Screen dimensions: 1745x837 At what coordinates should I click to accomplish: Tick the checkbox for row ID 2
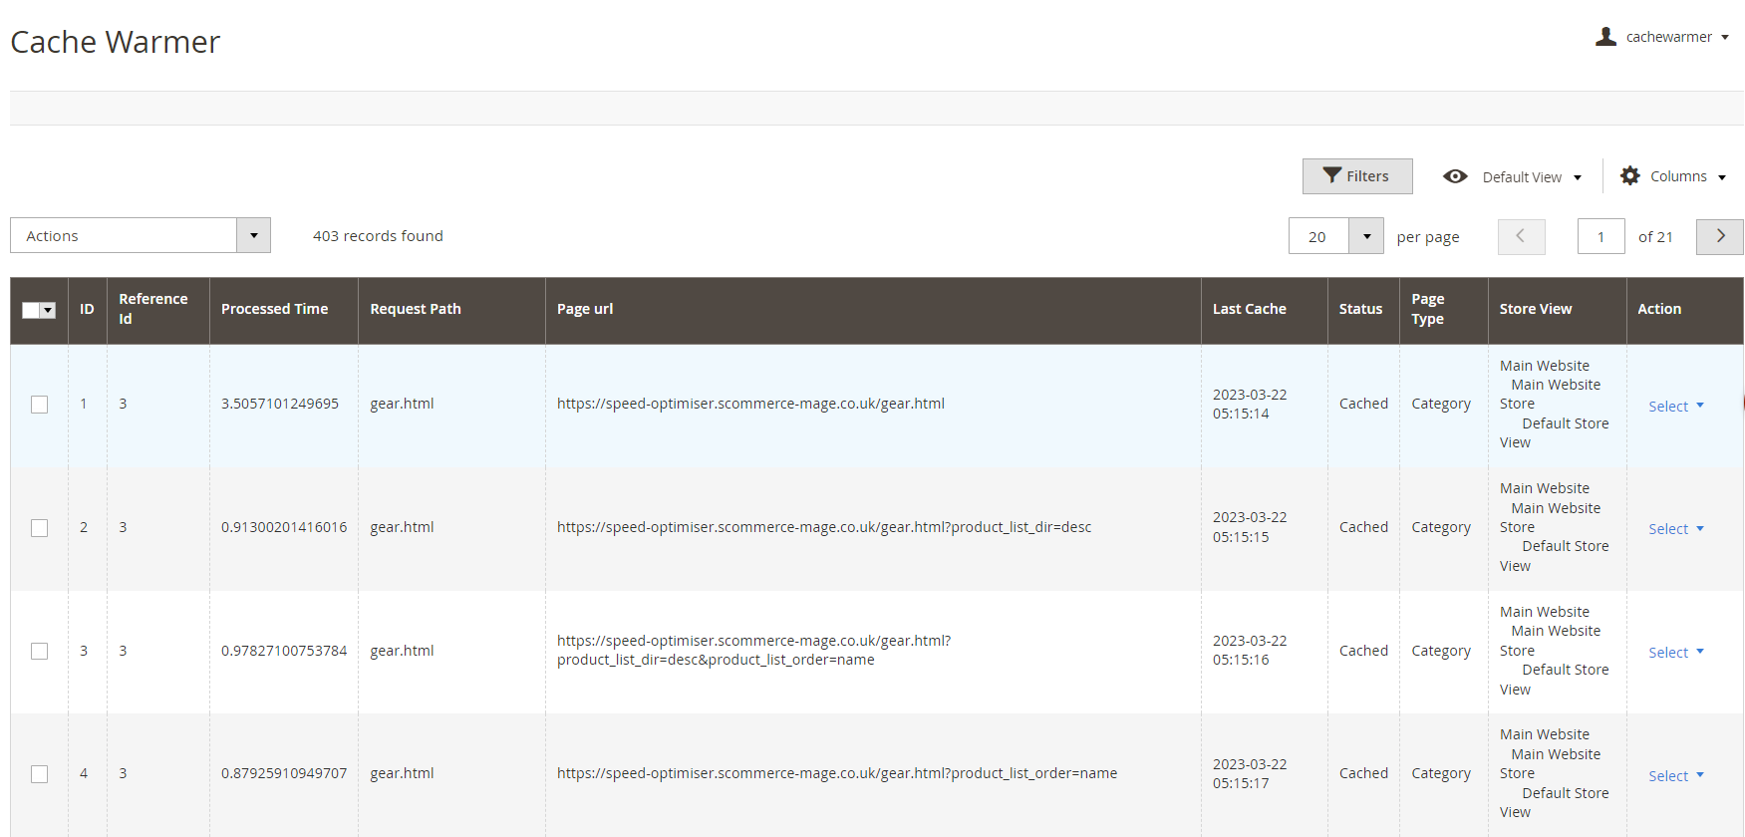pos(40,528)
